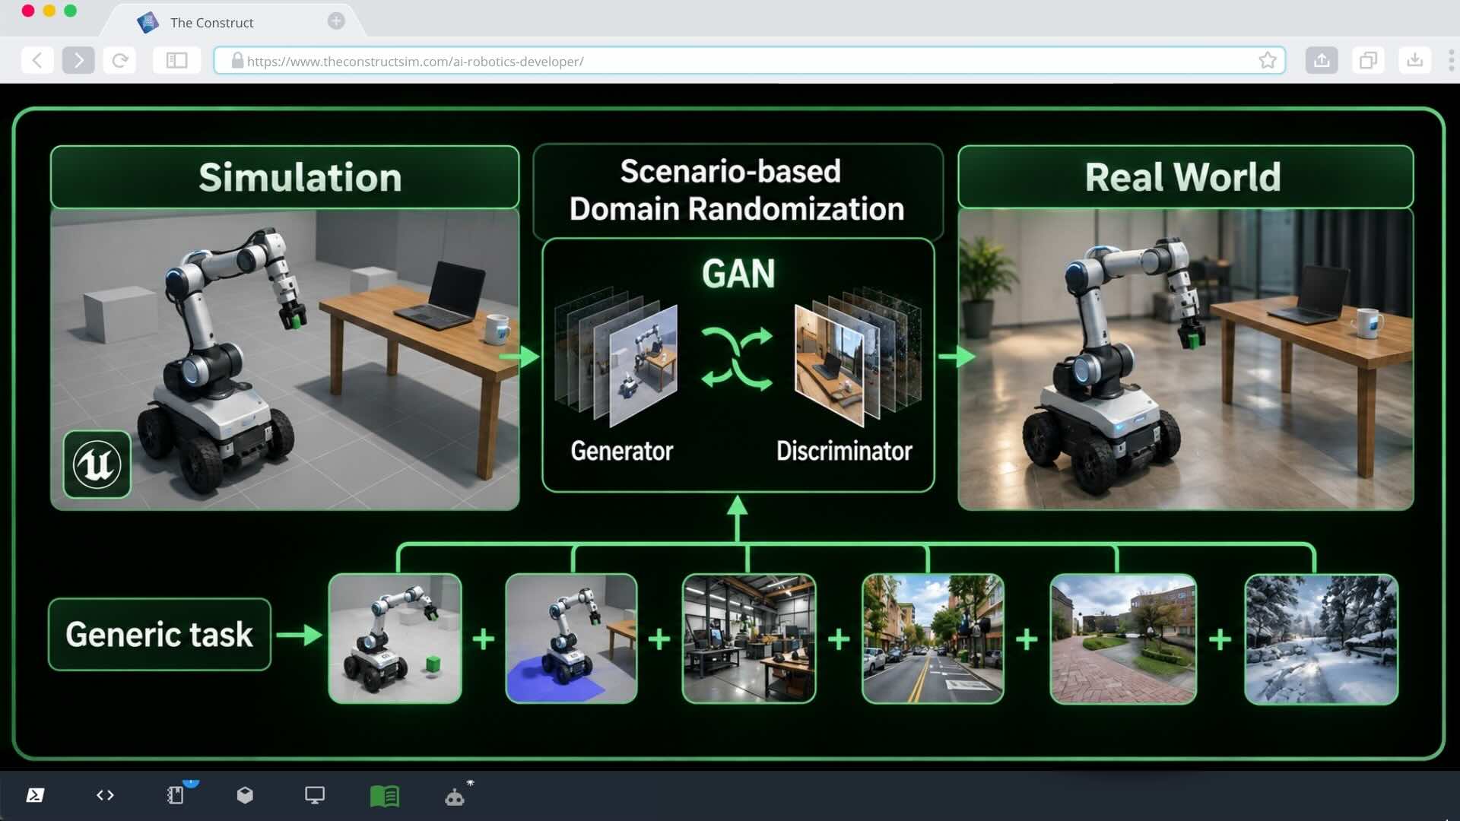
Task: Open the tab overview icon
Action: (x=1368, y=60)
